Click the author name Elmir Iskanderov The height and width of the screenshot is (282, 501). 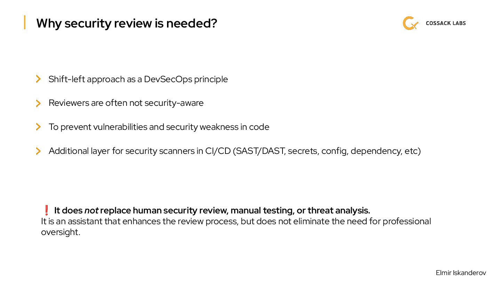(461, 273)
